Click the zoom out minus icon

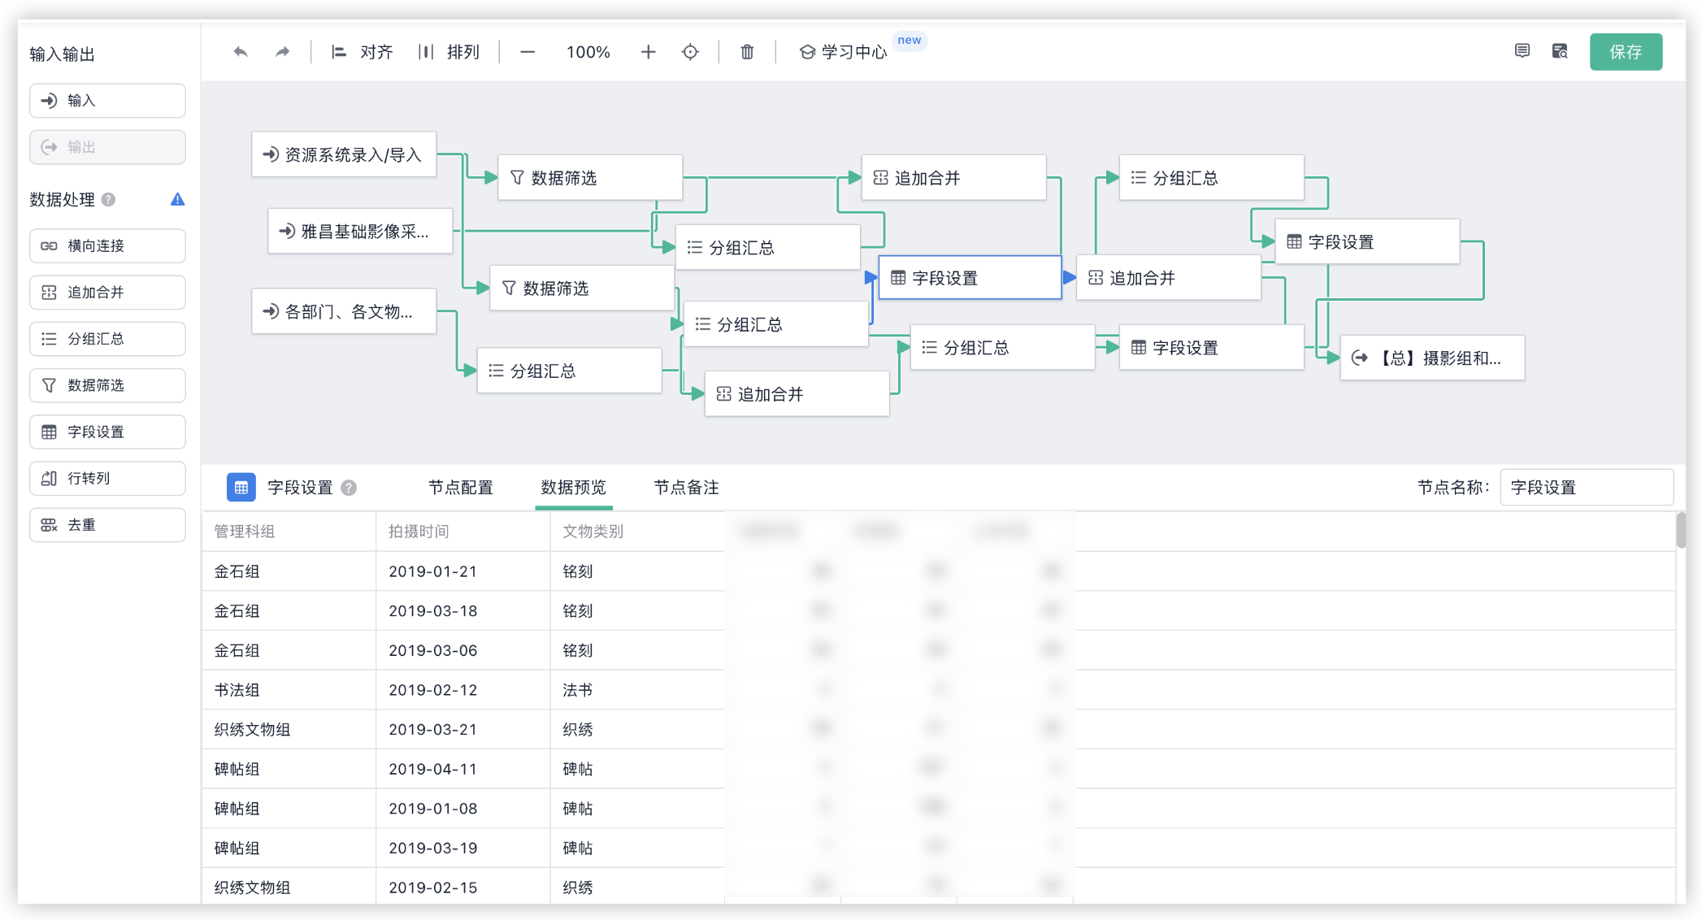(x=528, y=52)
